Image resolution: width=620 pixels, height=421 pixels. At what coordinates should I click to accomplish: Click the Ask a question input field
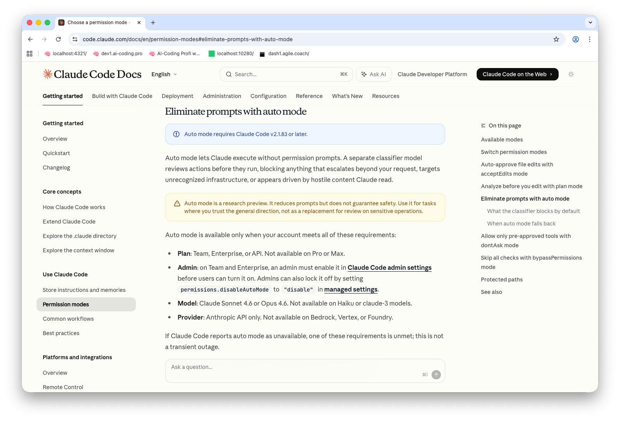click(x=295, y=367)
